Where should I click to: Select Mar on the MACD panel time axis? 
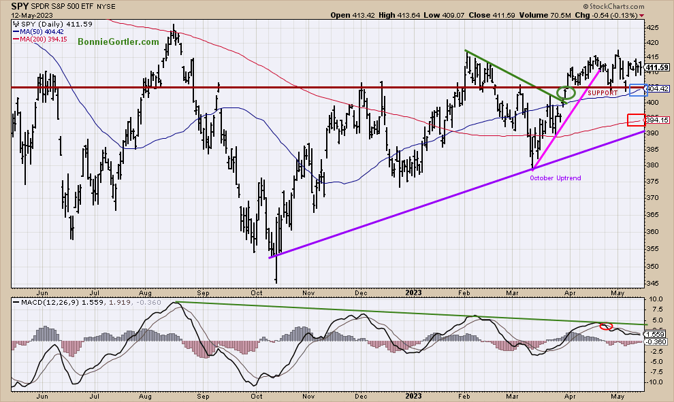(512, 396)
